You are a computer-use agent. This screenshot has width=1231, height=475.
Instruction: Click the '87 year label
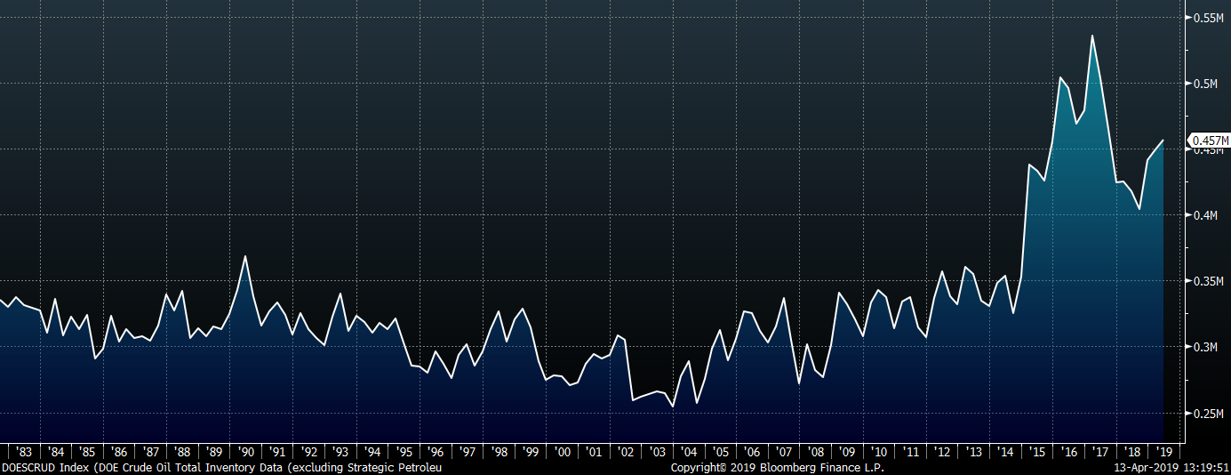[x=151, y=452]
